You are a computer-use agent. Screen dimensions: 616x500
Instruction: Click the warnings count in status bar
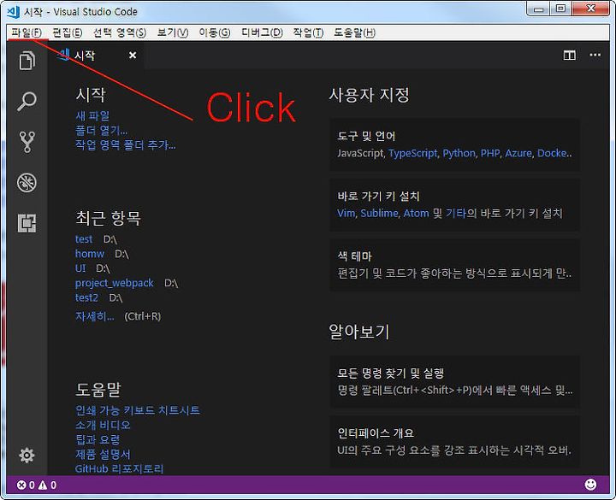48,485
